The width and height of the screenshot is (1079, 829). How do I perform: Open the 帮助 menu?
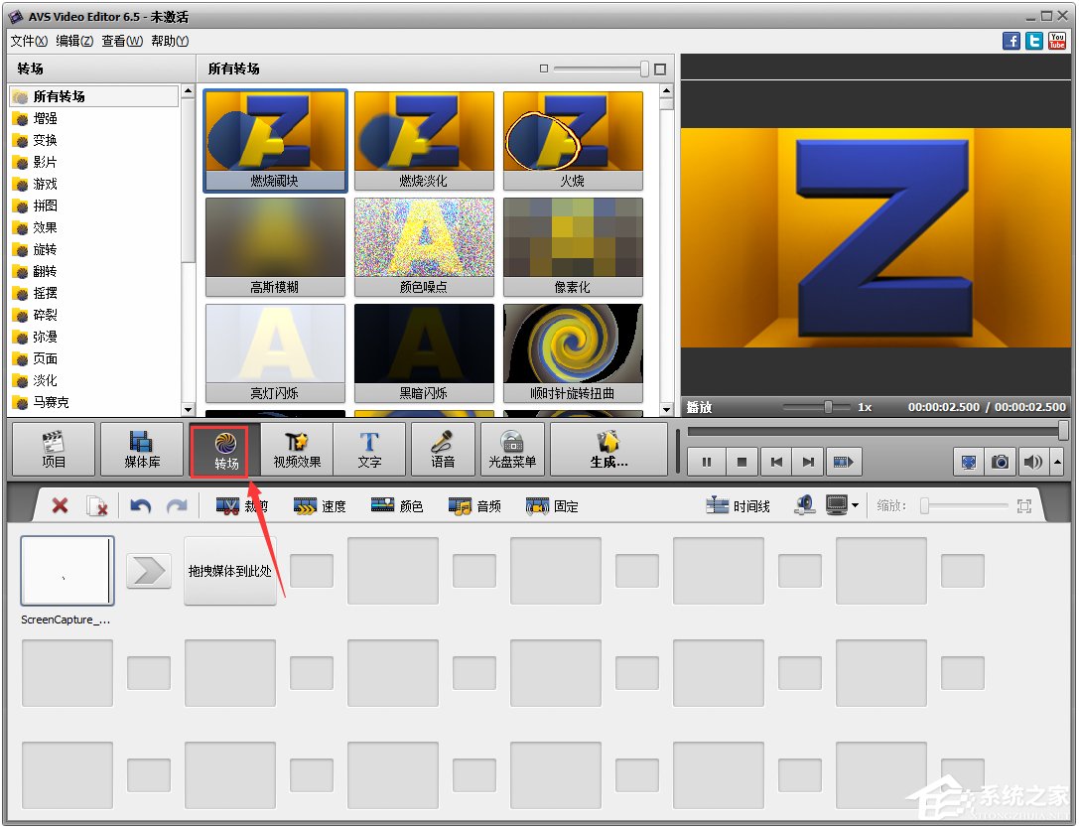(x=170, y=41)
